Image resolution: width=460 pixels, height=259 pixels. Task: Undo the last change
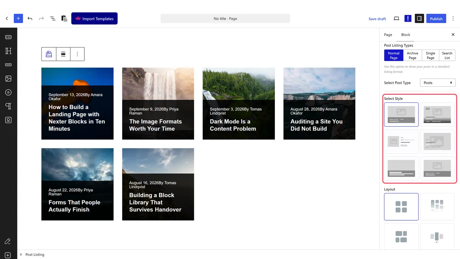tap(30, 18)
